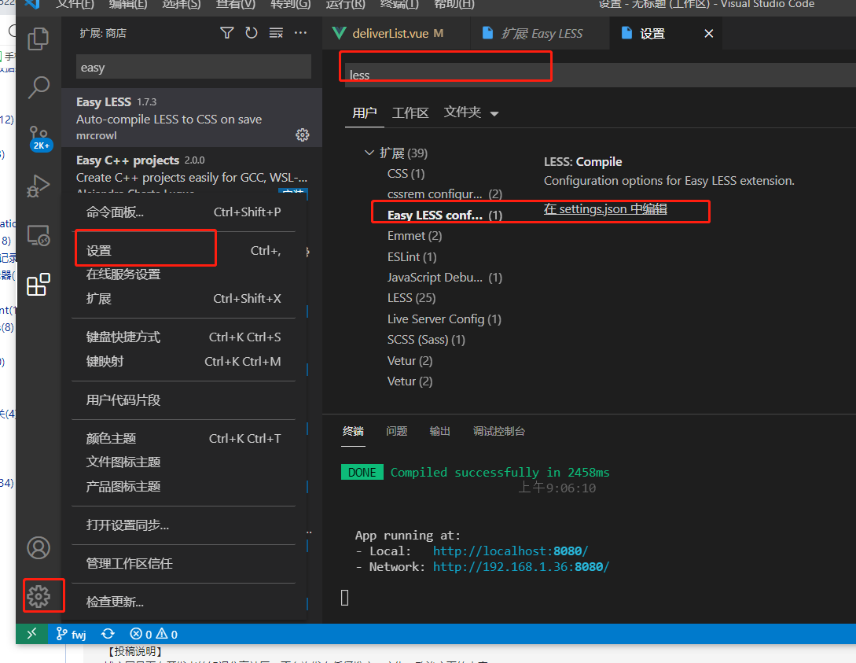The width and height of the screenshot is (856, 663).
Task: Open Source Control view with 2K+ badge
Action: (x=39, y=138)
